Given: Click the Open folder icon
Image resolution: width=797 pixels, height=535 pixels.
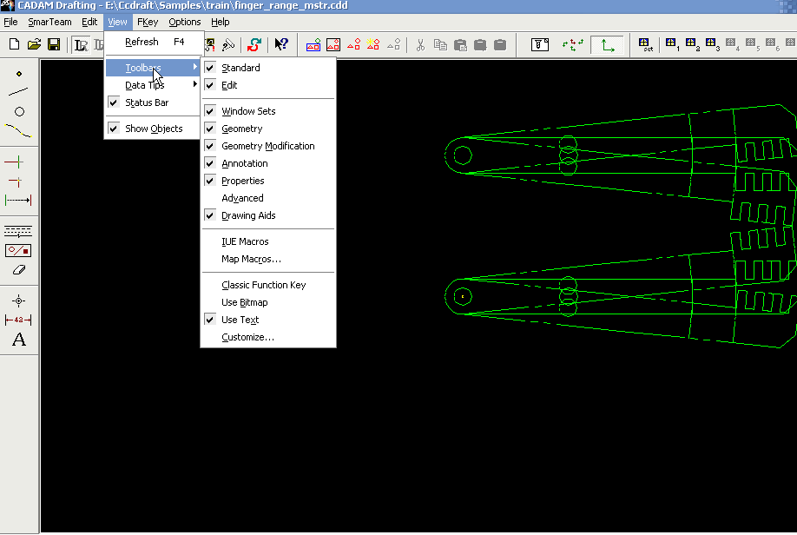Looking at the screenshot, I should pyautogui.click(x=34, y=45).
